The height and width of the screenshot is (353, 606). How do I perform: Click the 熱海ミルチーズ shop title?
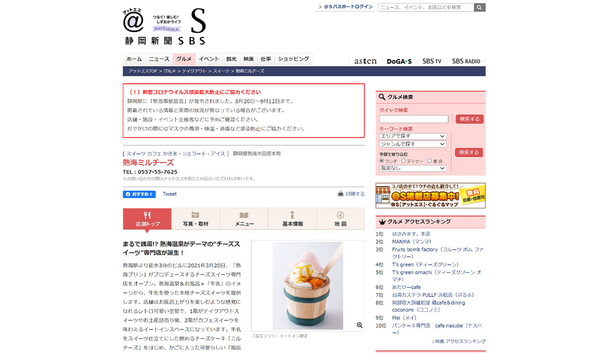click(148, 162)
